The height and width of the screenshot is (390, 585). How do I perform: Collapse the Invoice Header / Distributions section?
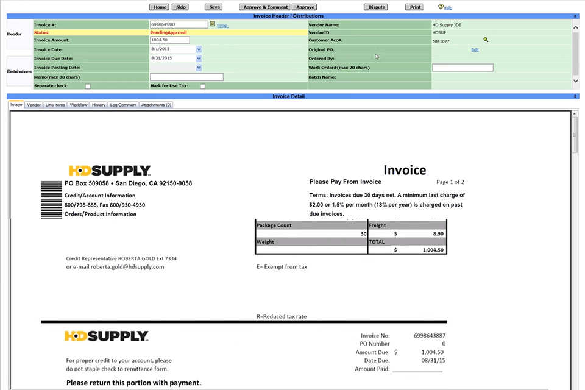click(575, 16)
